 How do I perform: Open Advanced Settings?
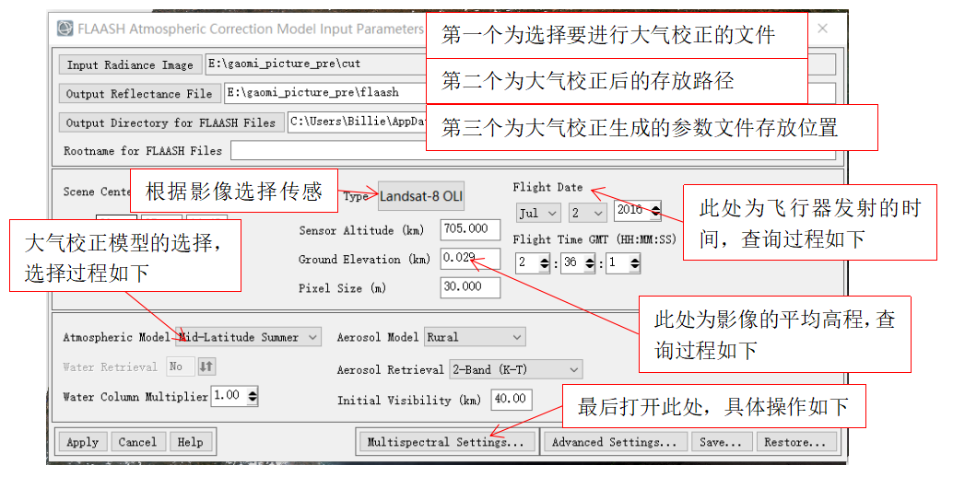pyautogui.click(x=614, y=442)
